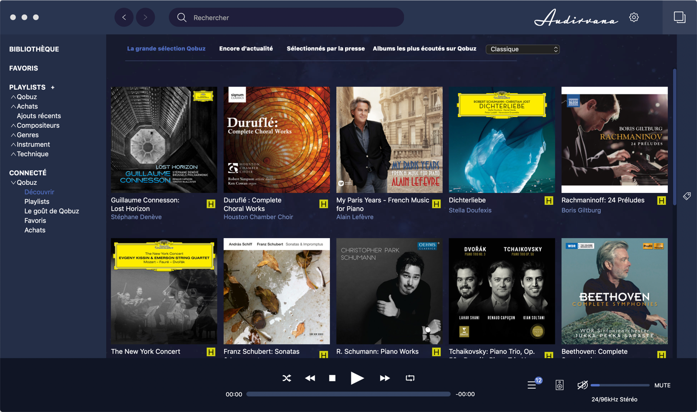The width and height of the screenshot is (697, 412).
Task: Skip to the previous track
Action: coord(310,378)
